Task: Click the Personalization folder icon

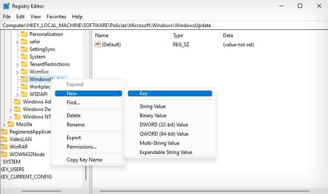Action: point(24,34)
